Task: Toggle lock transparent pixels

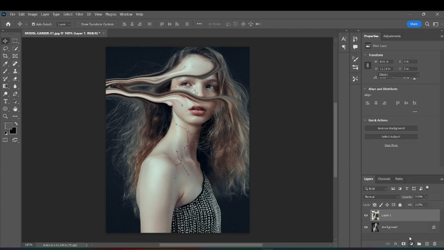Action: 375,205
